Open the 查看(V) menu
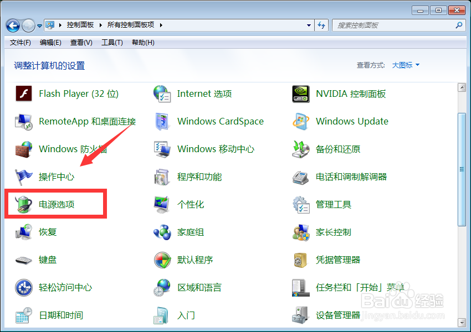The width and height of the screenshot is (471, 332). point(81,43)
